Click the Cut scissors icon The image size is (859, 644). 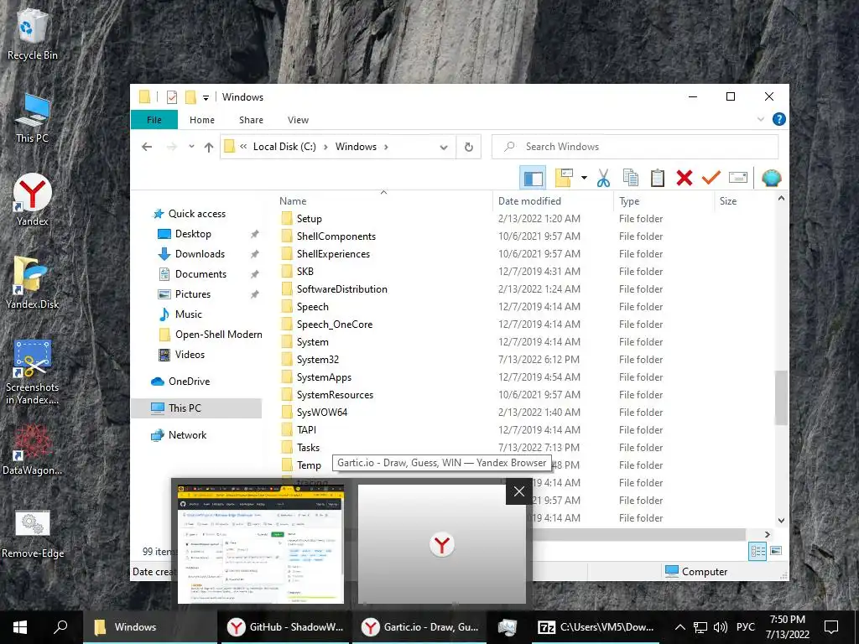point(603,178)
